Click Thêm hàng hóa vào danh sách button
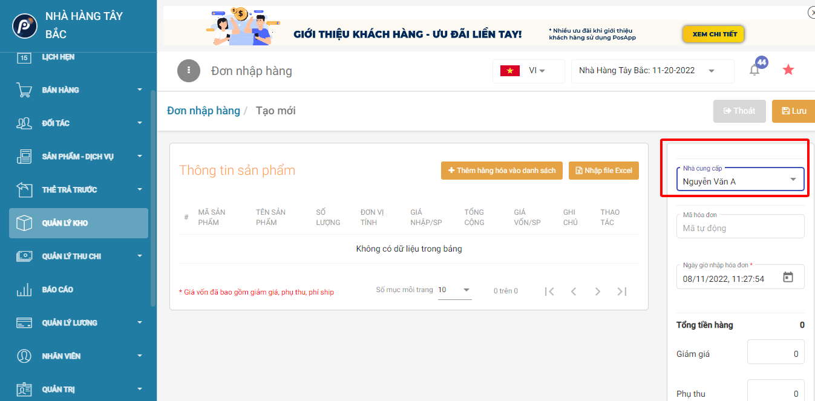 click(x=502, y=171)
